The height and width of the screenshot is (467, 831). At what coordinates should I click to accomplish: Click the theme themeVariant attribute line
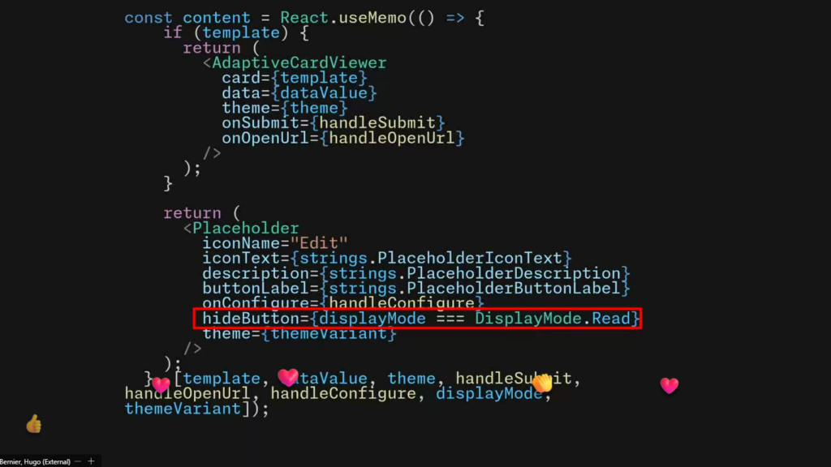pos(299,333)
